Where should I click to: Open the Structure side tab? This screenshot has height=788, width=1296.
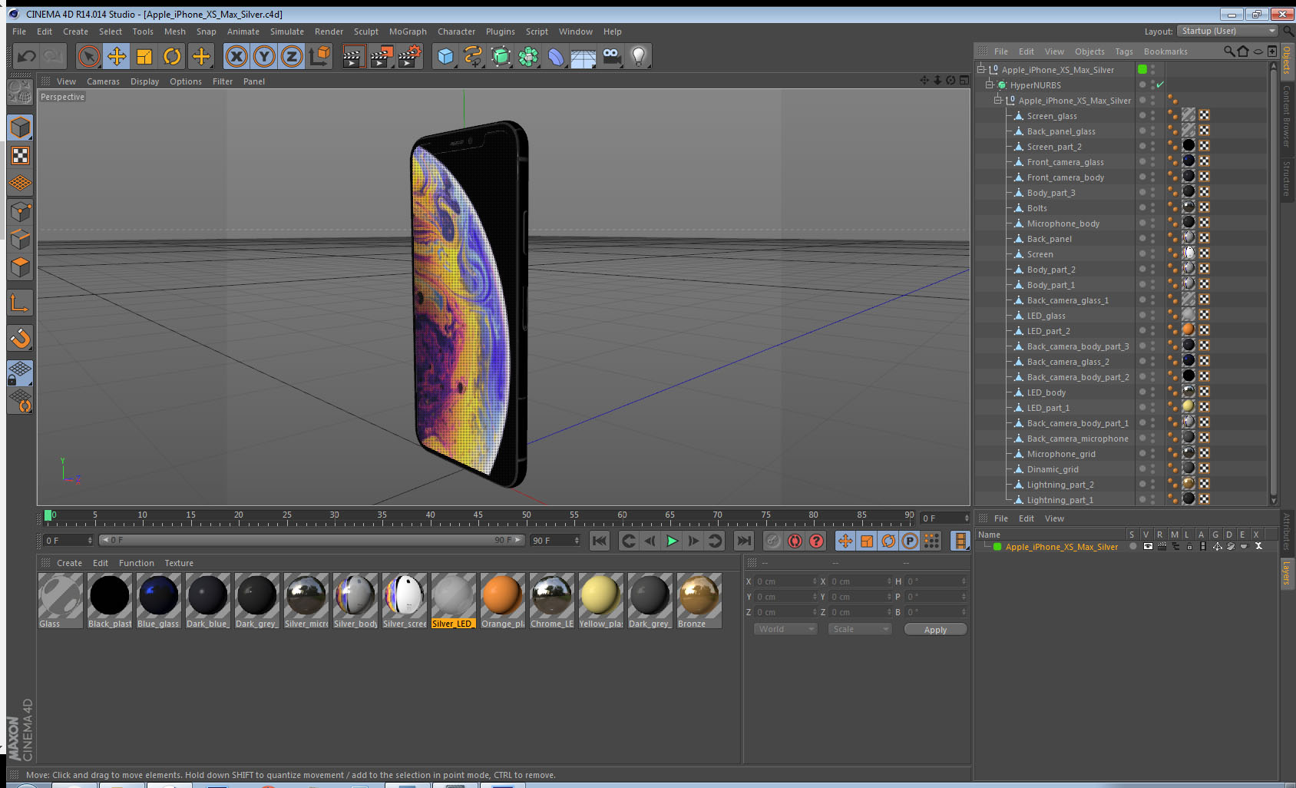pos(1288,179)
